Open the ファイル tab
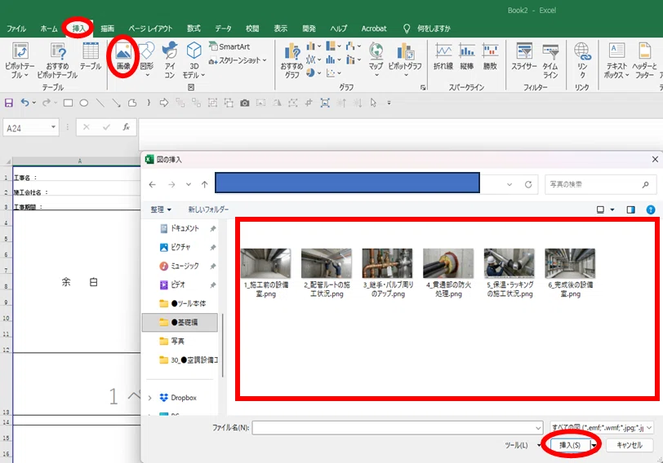The height and width of the screenshot is (463, 663). tap(16, 29)
